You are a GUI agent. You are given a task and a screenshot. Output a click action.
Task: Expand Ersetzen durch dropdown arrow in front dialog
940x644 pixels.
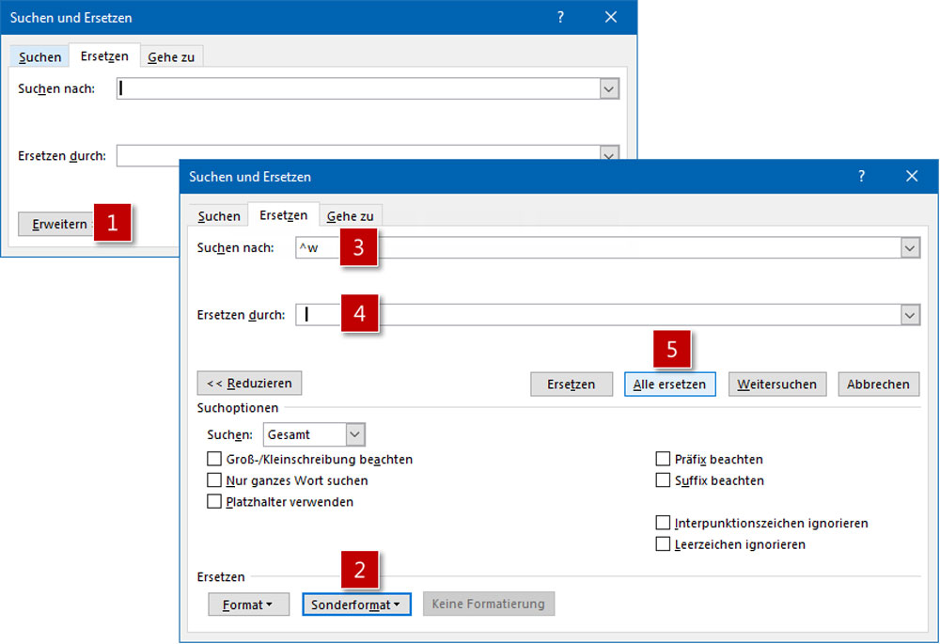(x=909, y=316)
